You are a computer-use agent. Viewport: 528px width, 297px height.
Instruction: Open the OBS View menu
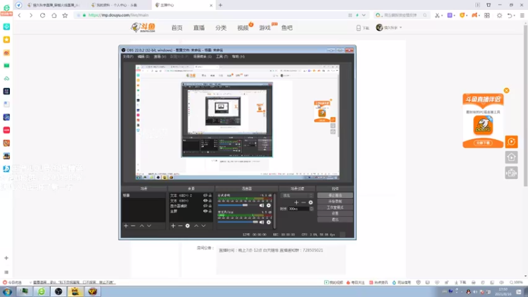pos(160,57)
